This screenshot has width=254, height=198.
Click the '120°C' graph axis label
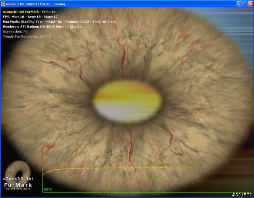(x=49, y=146)
